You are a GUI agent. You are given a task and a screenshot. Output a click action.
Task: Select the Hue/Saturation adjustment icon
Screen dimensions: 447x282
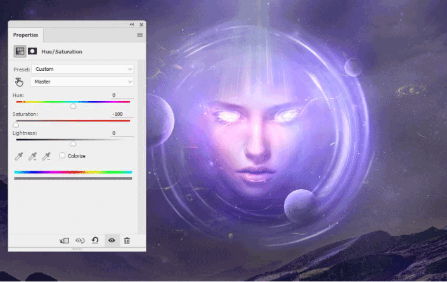(x=20, y=51)
